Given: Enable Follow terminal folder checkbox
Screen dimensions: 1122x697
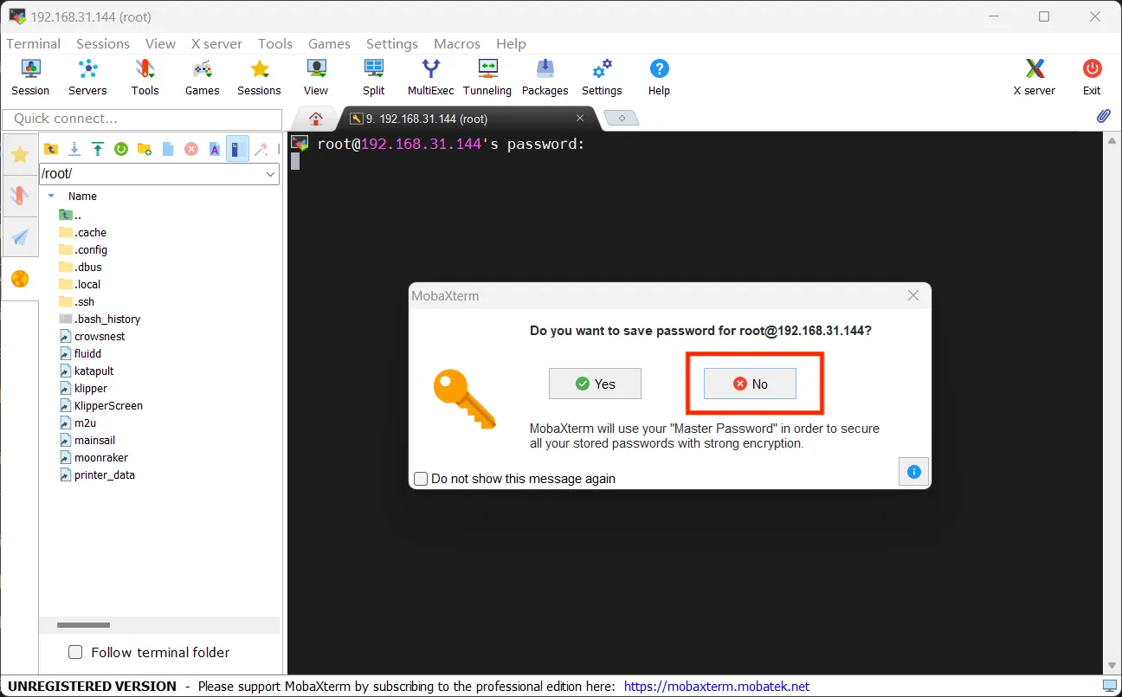Looking at the screenshot, I should click(x=75, y=652).
